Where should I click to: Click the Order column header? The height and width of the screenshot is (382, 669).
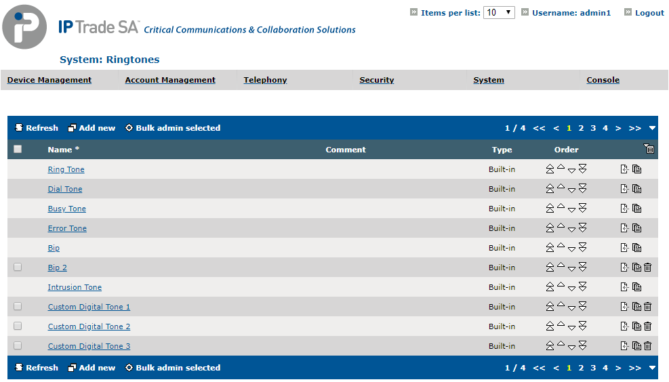566,150
